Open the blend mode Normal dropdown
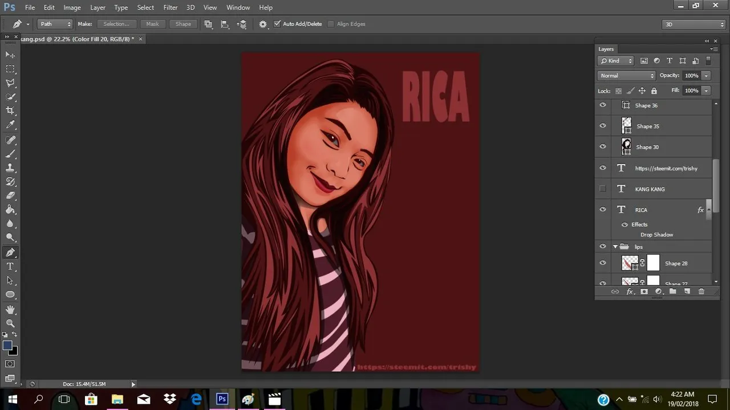This screenshot has width=730, height=410. [627, 75]
